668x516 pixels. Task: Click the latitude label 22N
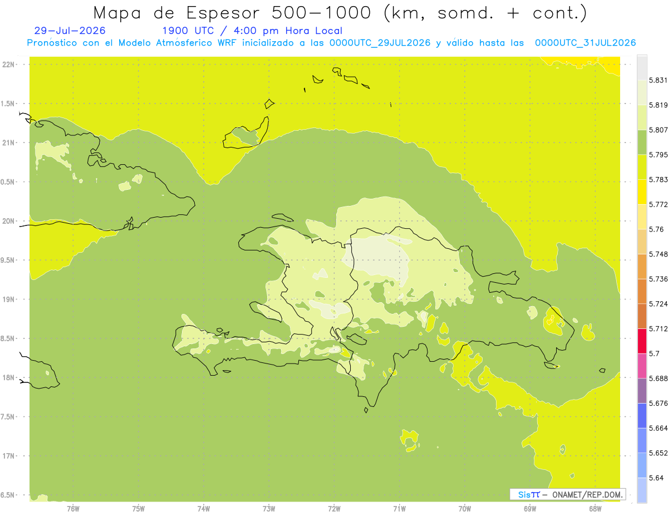pyautogui.click(x=9, y=64)
